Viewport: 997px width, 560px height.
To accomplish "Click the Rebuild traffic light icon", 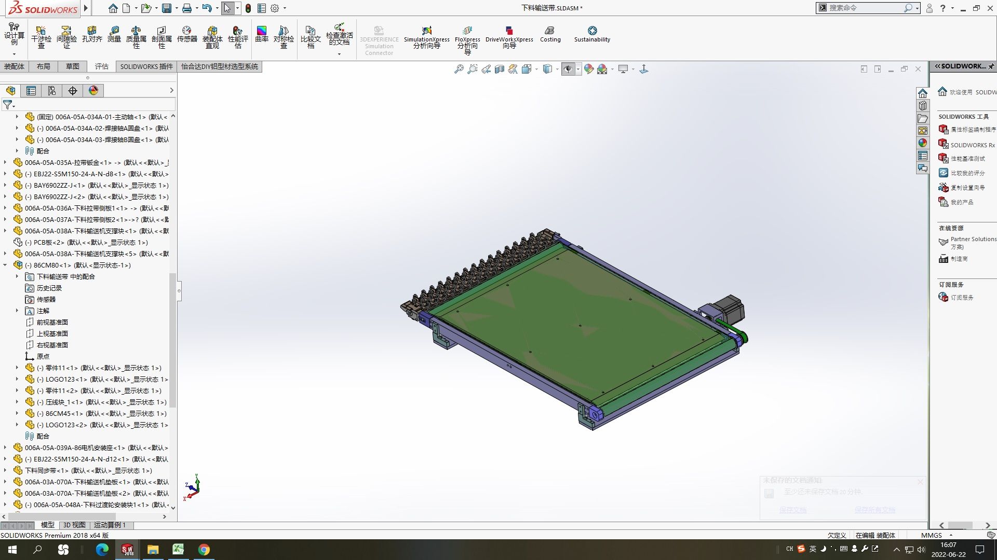I will click(248, 8).
